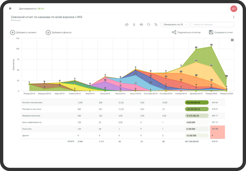Download the report with the download icon
This screenshot has height=171, width=246.
(134, 25)
